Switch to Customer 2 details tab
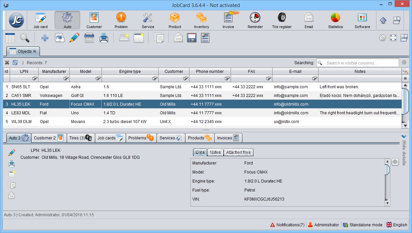 coord(49,138)
